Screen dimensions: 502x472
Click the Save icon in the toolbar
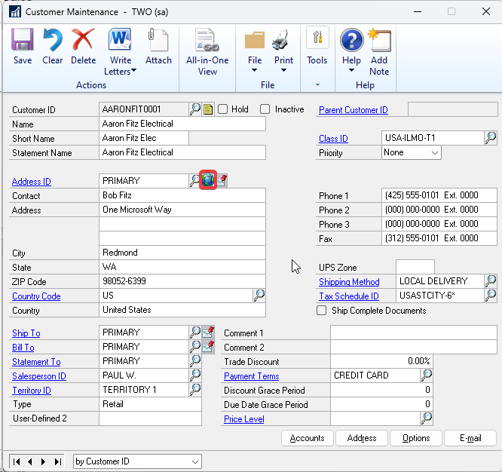pos(23,46)
